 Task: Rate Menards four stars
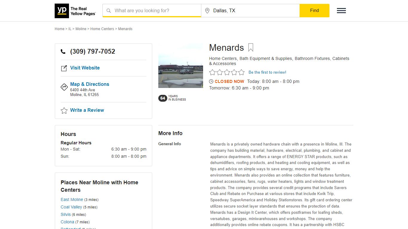coord(234,72)
